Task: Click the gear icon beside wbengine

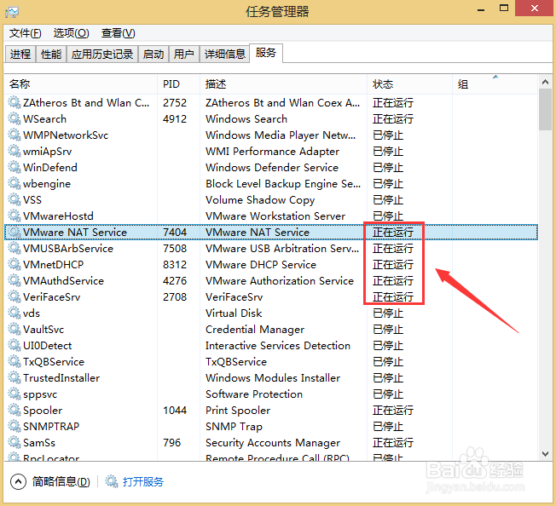Action: tap(14, 183)
